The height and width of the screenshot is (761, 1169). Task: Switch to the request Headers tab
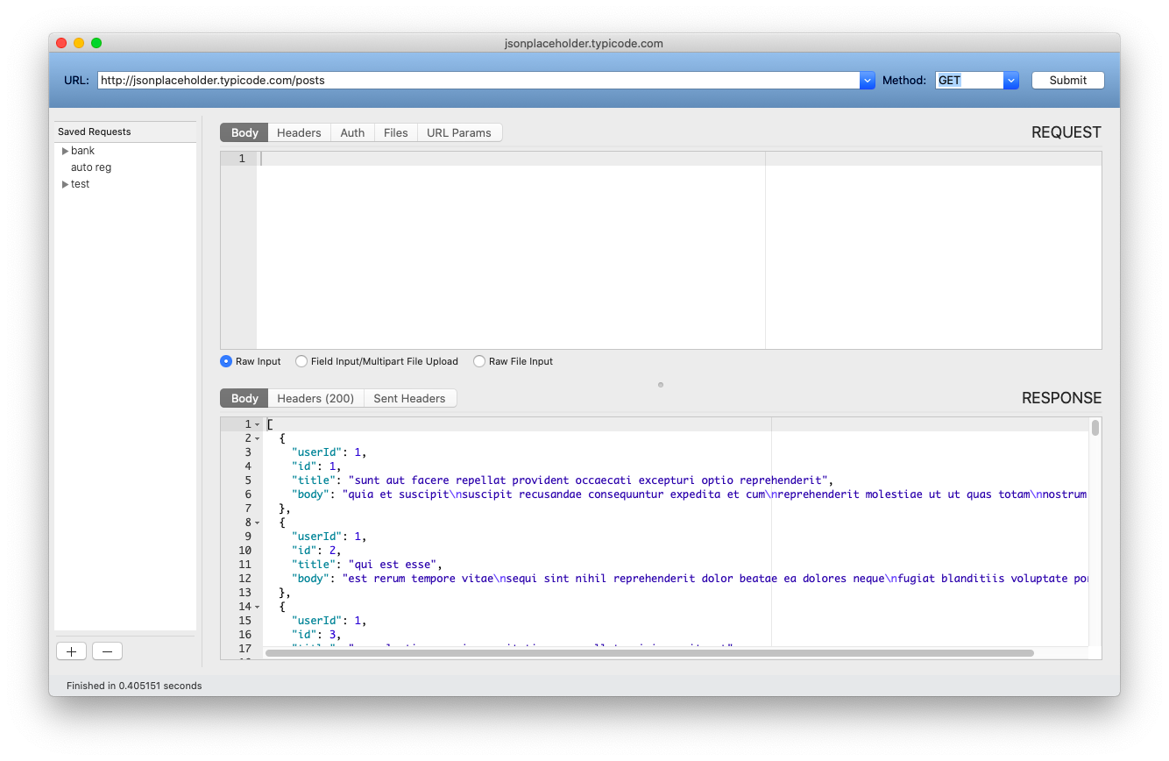coord(299,132)
